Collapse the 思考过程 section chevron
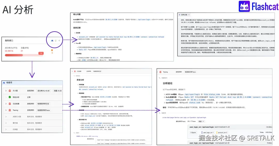 [x=189, y=15]
